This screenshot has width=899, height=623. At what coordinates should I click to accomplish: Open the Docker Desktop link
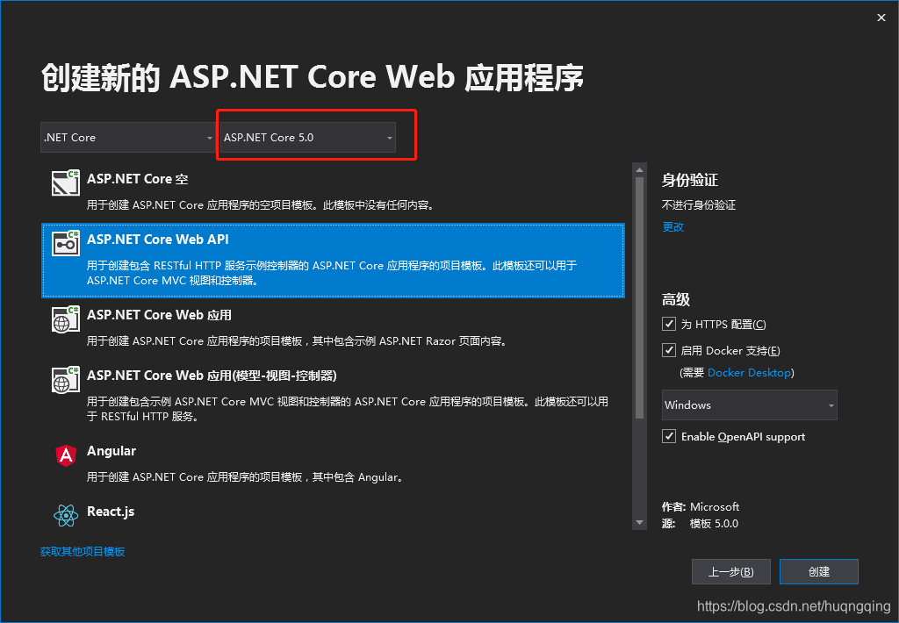pos(749,373)
